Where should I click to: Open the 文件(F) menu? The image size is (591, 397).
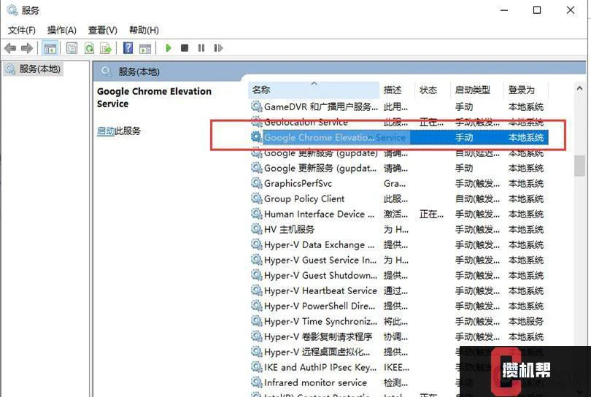click(22, 30)
